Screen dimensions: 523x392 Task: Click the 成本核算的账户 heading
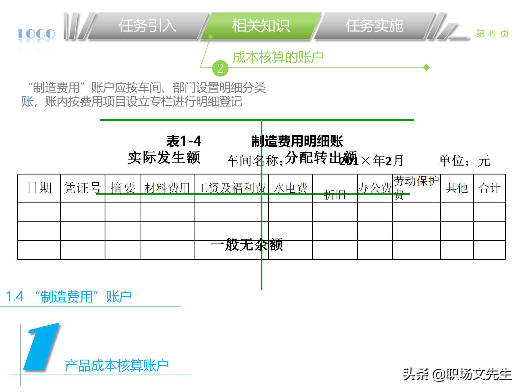click(x=278, y=57)
